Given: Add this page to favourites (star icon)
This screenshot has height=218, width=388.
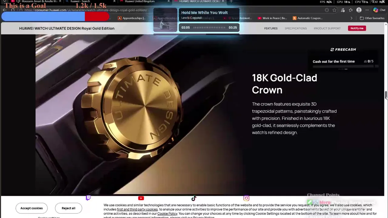Looking at the screenshot, I should pyautogui.click(x=334, y=10).
